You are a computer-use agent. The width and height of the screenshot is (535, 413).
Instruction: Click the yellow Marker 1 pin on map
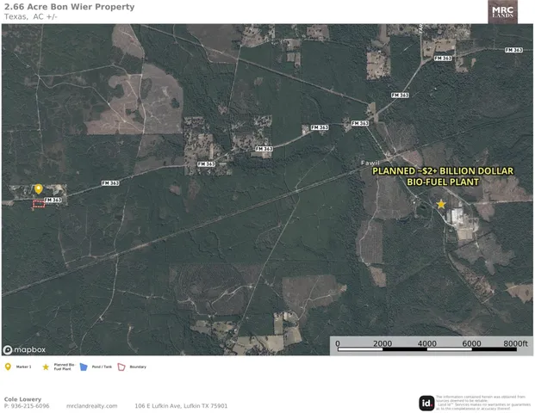point(38,188)
